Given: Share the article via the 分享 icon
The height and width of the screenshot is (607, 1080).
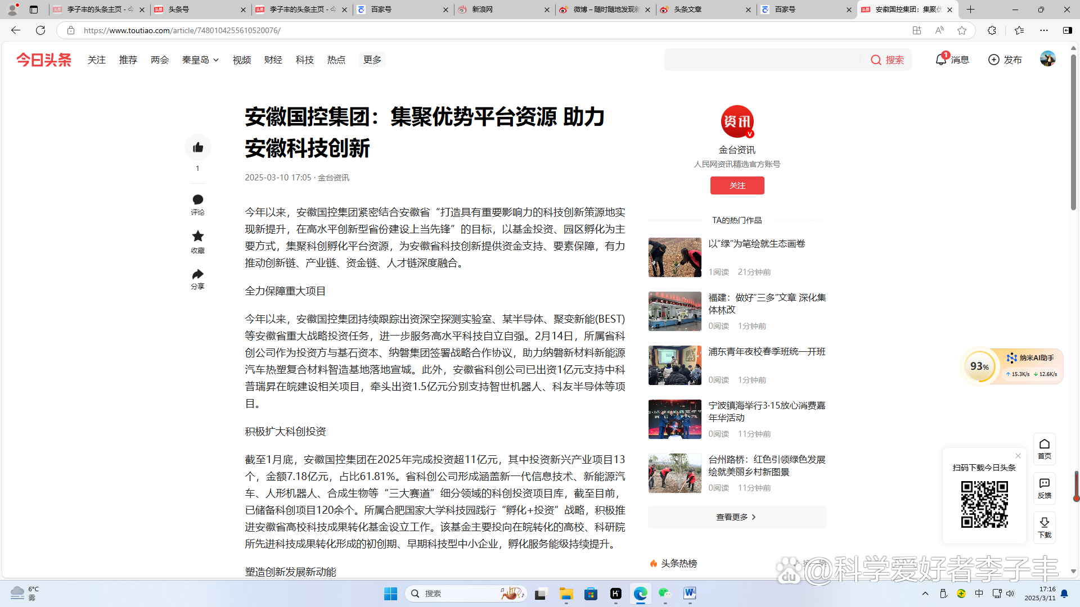Looking at the screenshot, I should [x=197, y=275].
